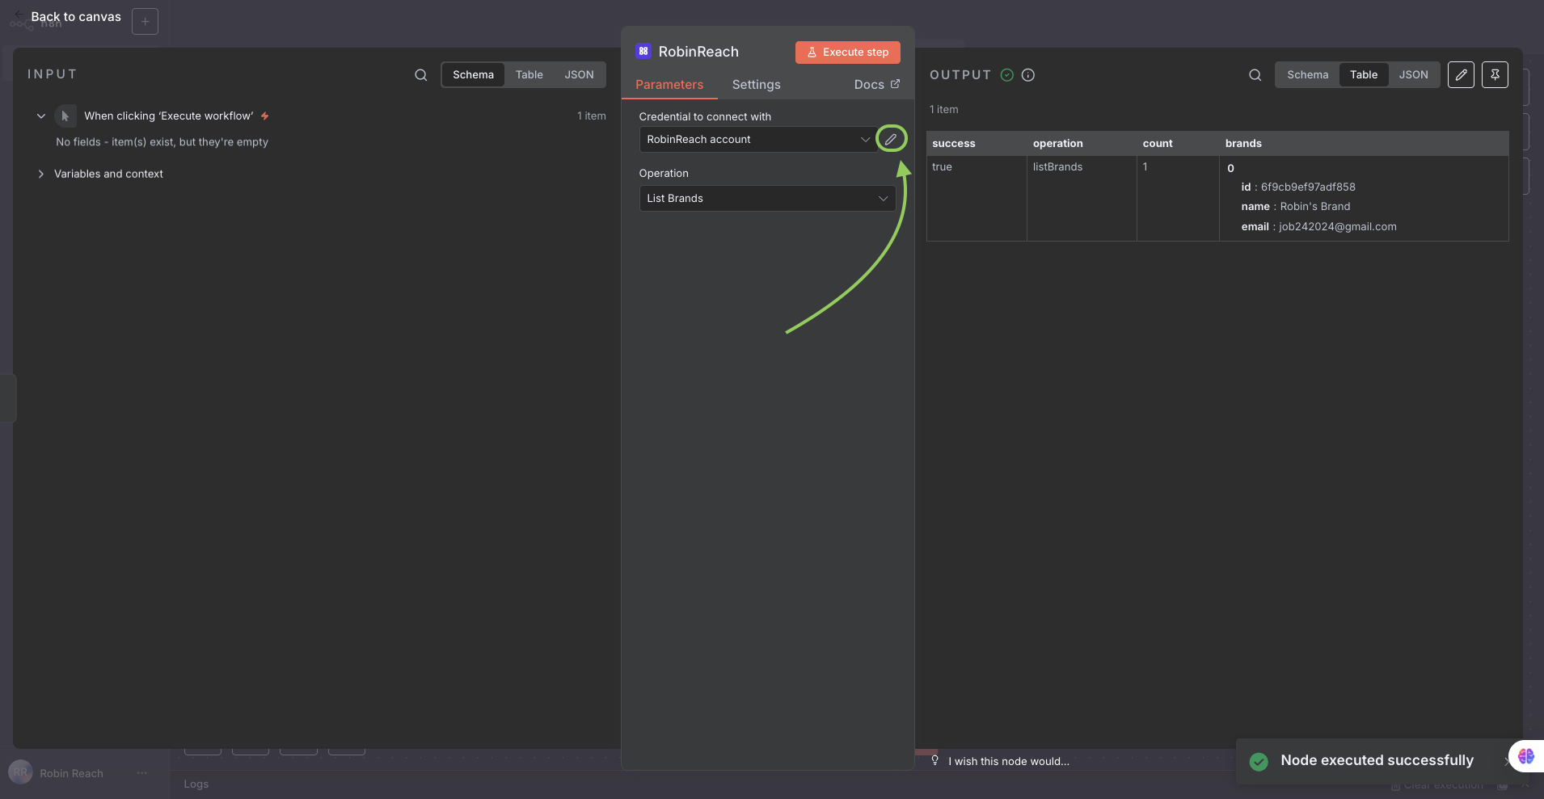
Task: Open the RobinReach account credential dropdown
Action: tap(757, 140)
